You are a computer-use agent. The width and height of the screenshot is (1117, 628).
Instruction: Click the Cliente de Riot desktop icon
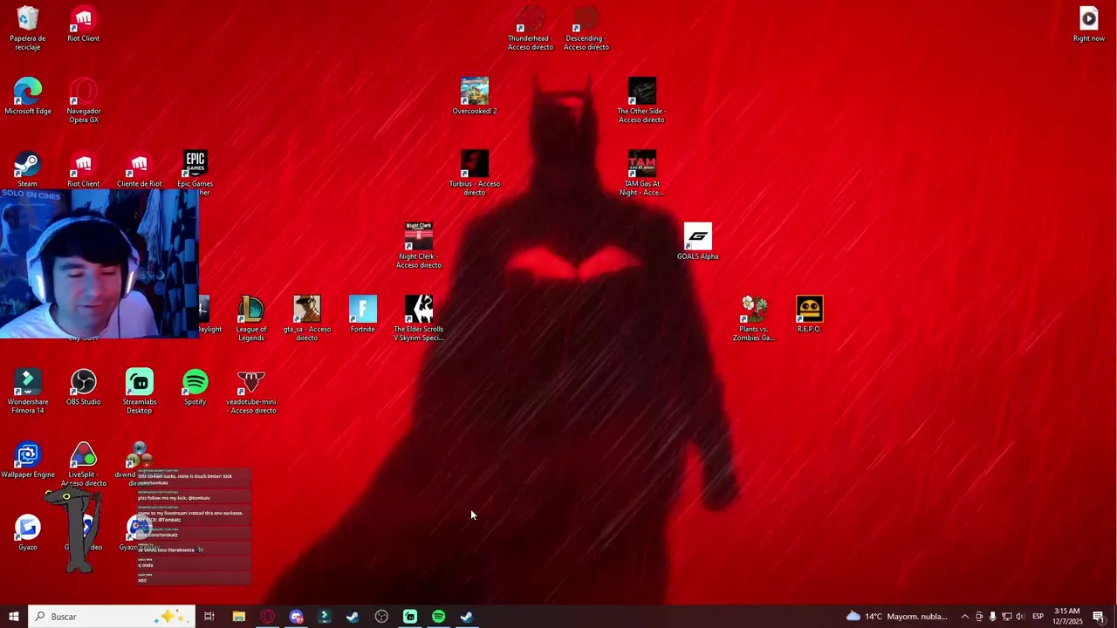click(140, 169)
